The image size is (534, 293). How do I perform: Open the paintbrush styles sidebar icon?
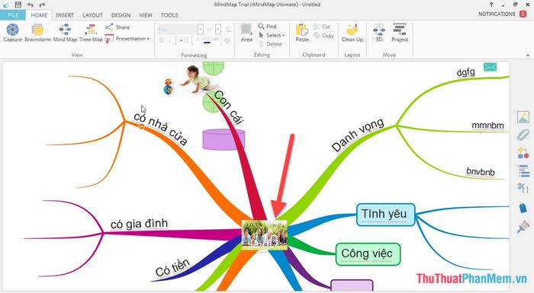523,227
